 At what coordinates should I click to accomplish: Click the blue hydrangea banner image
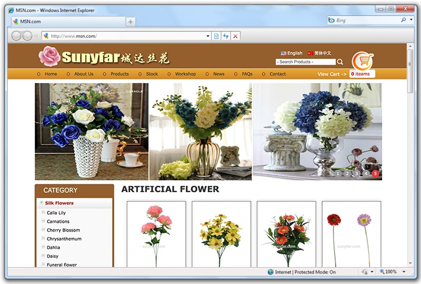(317, 132)
